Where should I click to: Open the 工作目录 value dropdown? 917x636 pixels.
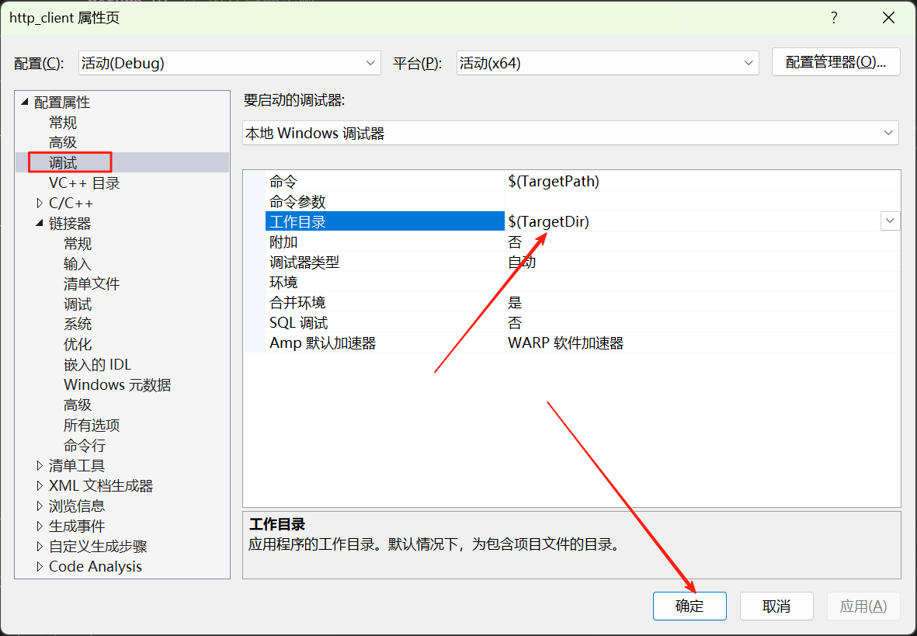point(890,221)
